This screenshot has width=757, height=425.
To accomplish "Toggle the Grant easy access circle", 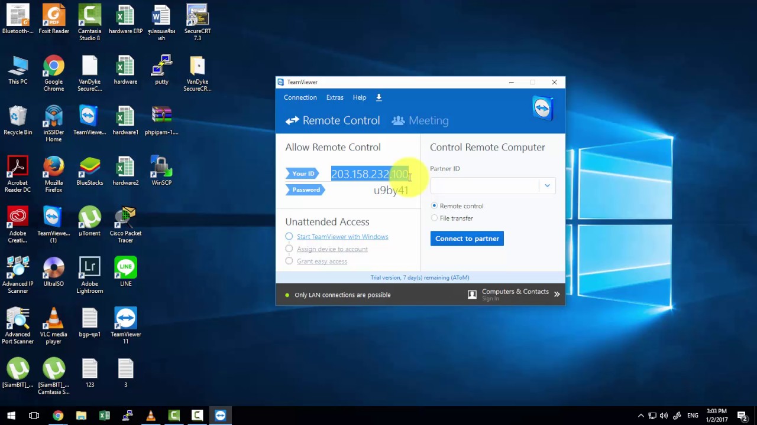I will point(289,261).
